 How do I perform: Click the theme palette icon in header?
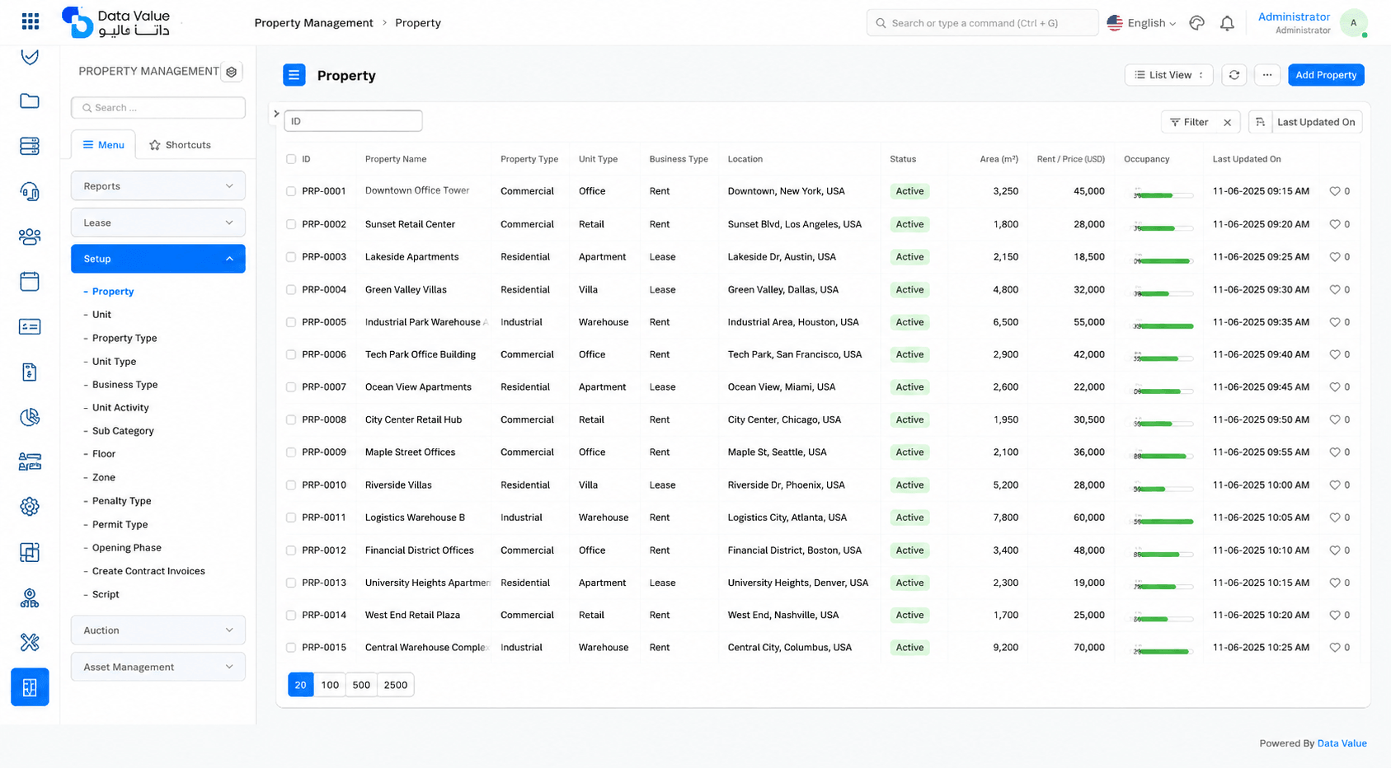(1197, 23)
